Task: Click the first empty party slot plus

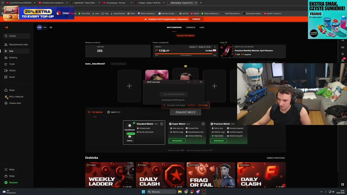Action: [129, 86]
